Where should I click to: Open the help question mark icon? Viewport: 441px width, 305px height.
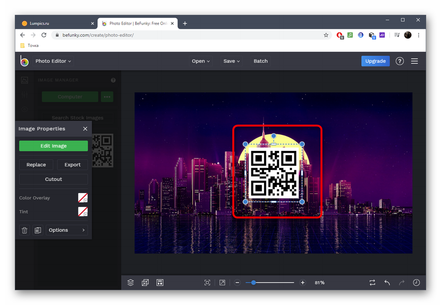(400, 61)
